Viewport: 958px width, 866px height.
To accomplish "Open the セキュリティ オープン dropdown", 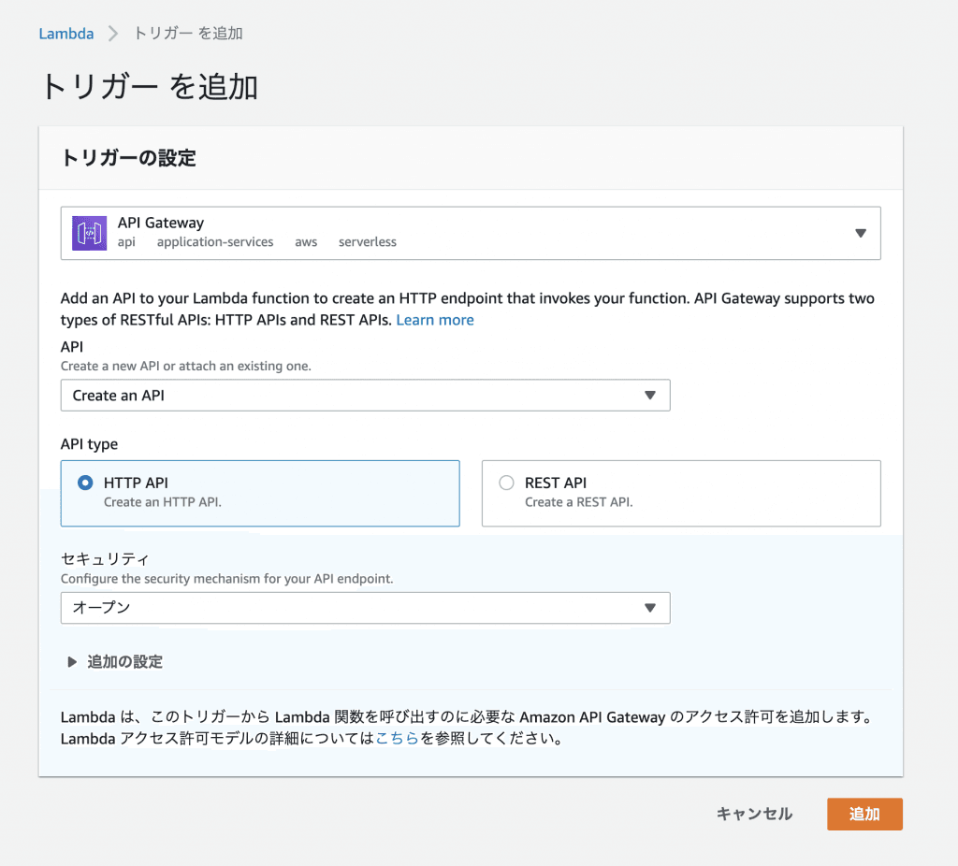I will click(366, 608).
